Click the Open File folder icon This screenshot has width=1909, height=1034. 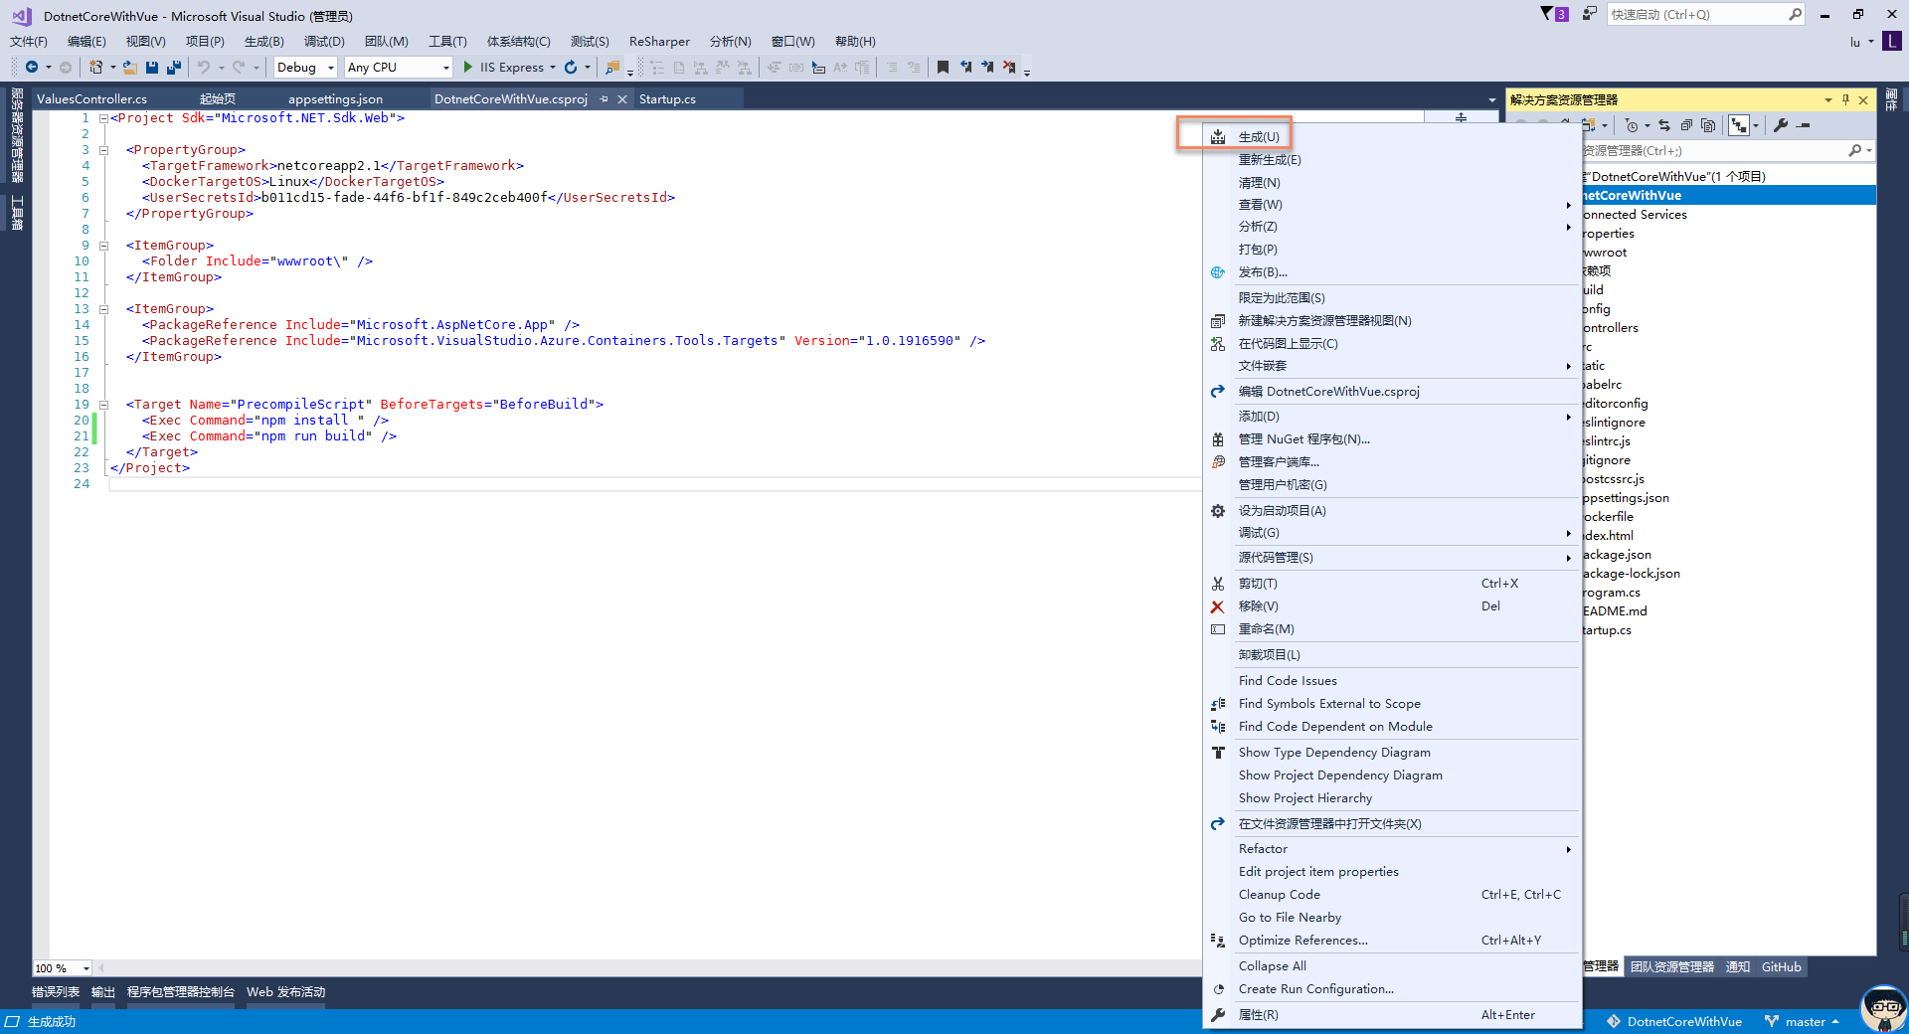click(129, 68)
